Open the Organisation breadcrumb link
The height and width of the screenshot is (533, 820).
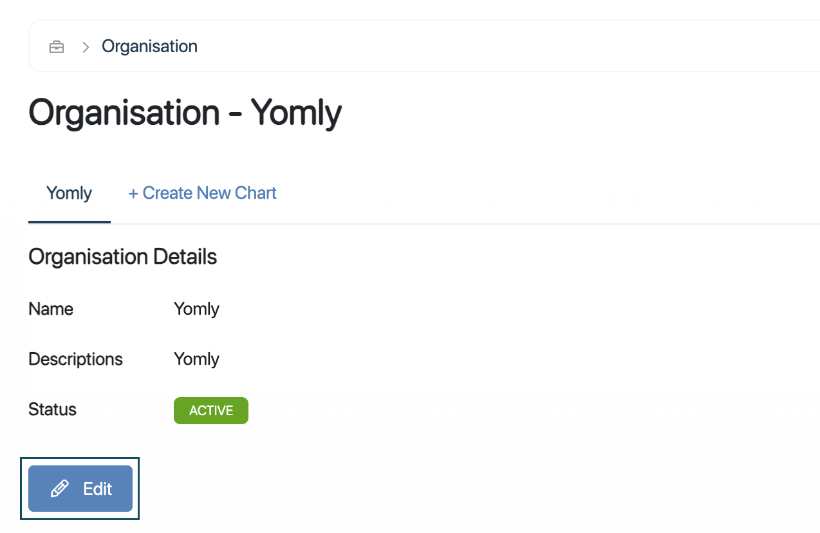tap(149, 46)
